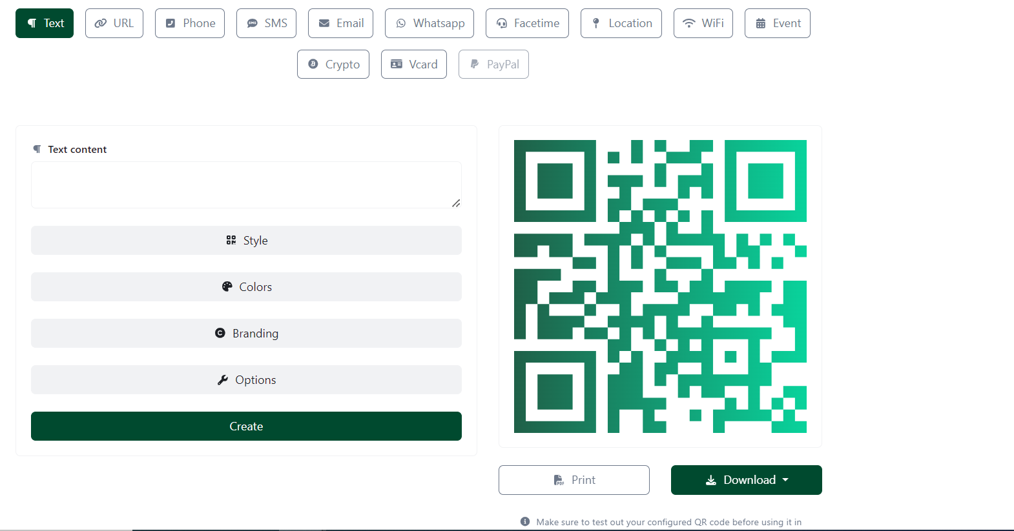Choose the Vcard QR type
The height and width of the screenshot is (531, 1014).
(414, 65)
